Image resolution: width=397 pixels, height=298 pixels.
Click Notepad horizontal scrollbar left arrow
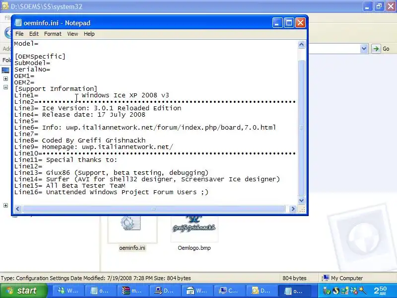coord(17,209)
